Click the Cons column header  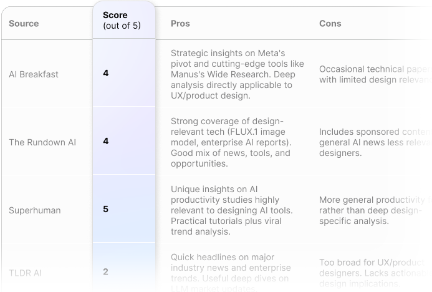pos(330,24)
